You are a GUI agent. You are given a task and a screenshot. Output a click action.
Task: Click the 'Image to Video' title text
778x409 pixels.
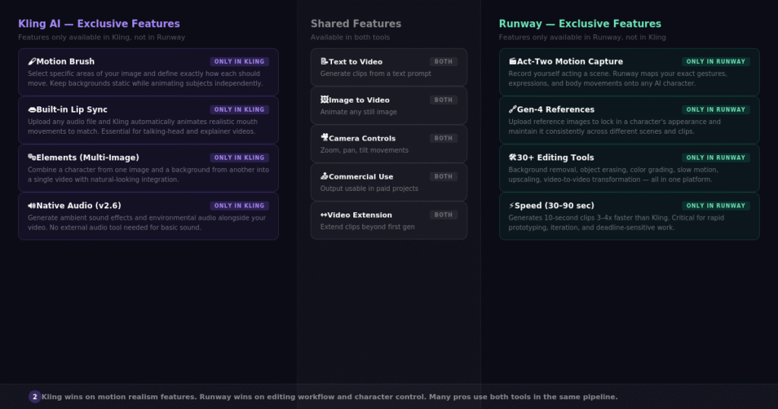[359, 100]
